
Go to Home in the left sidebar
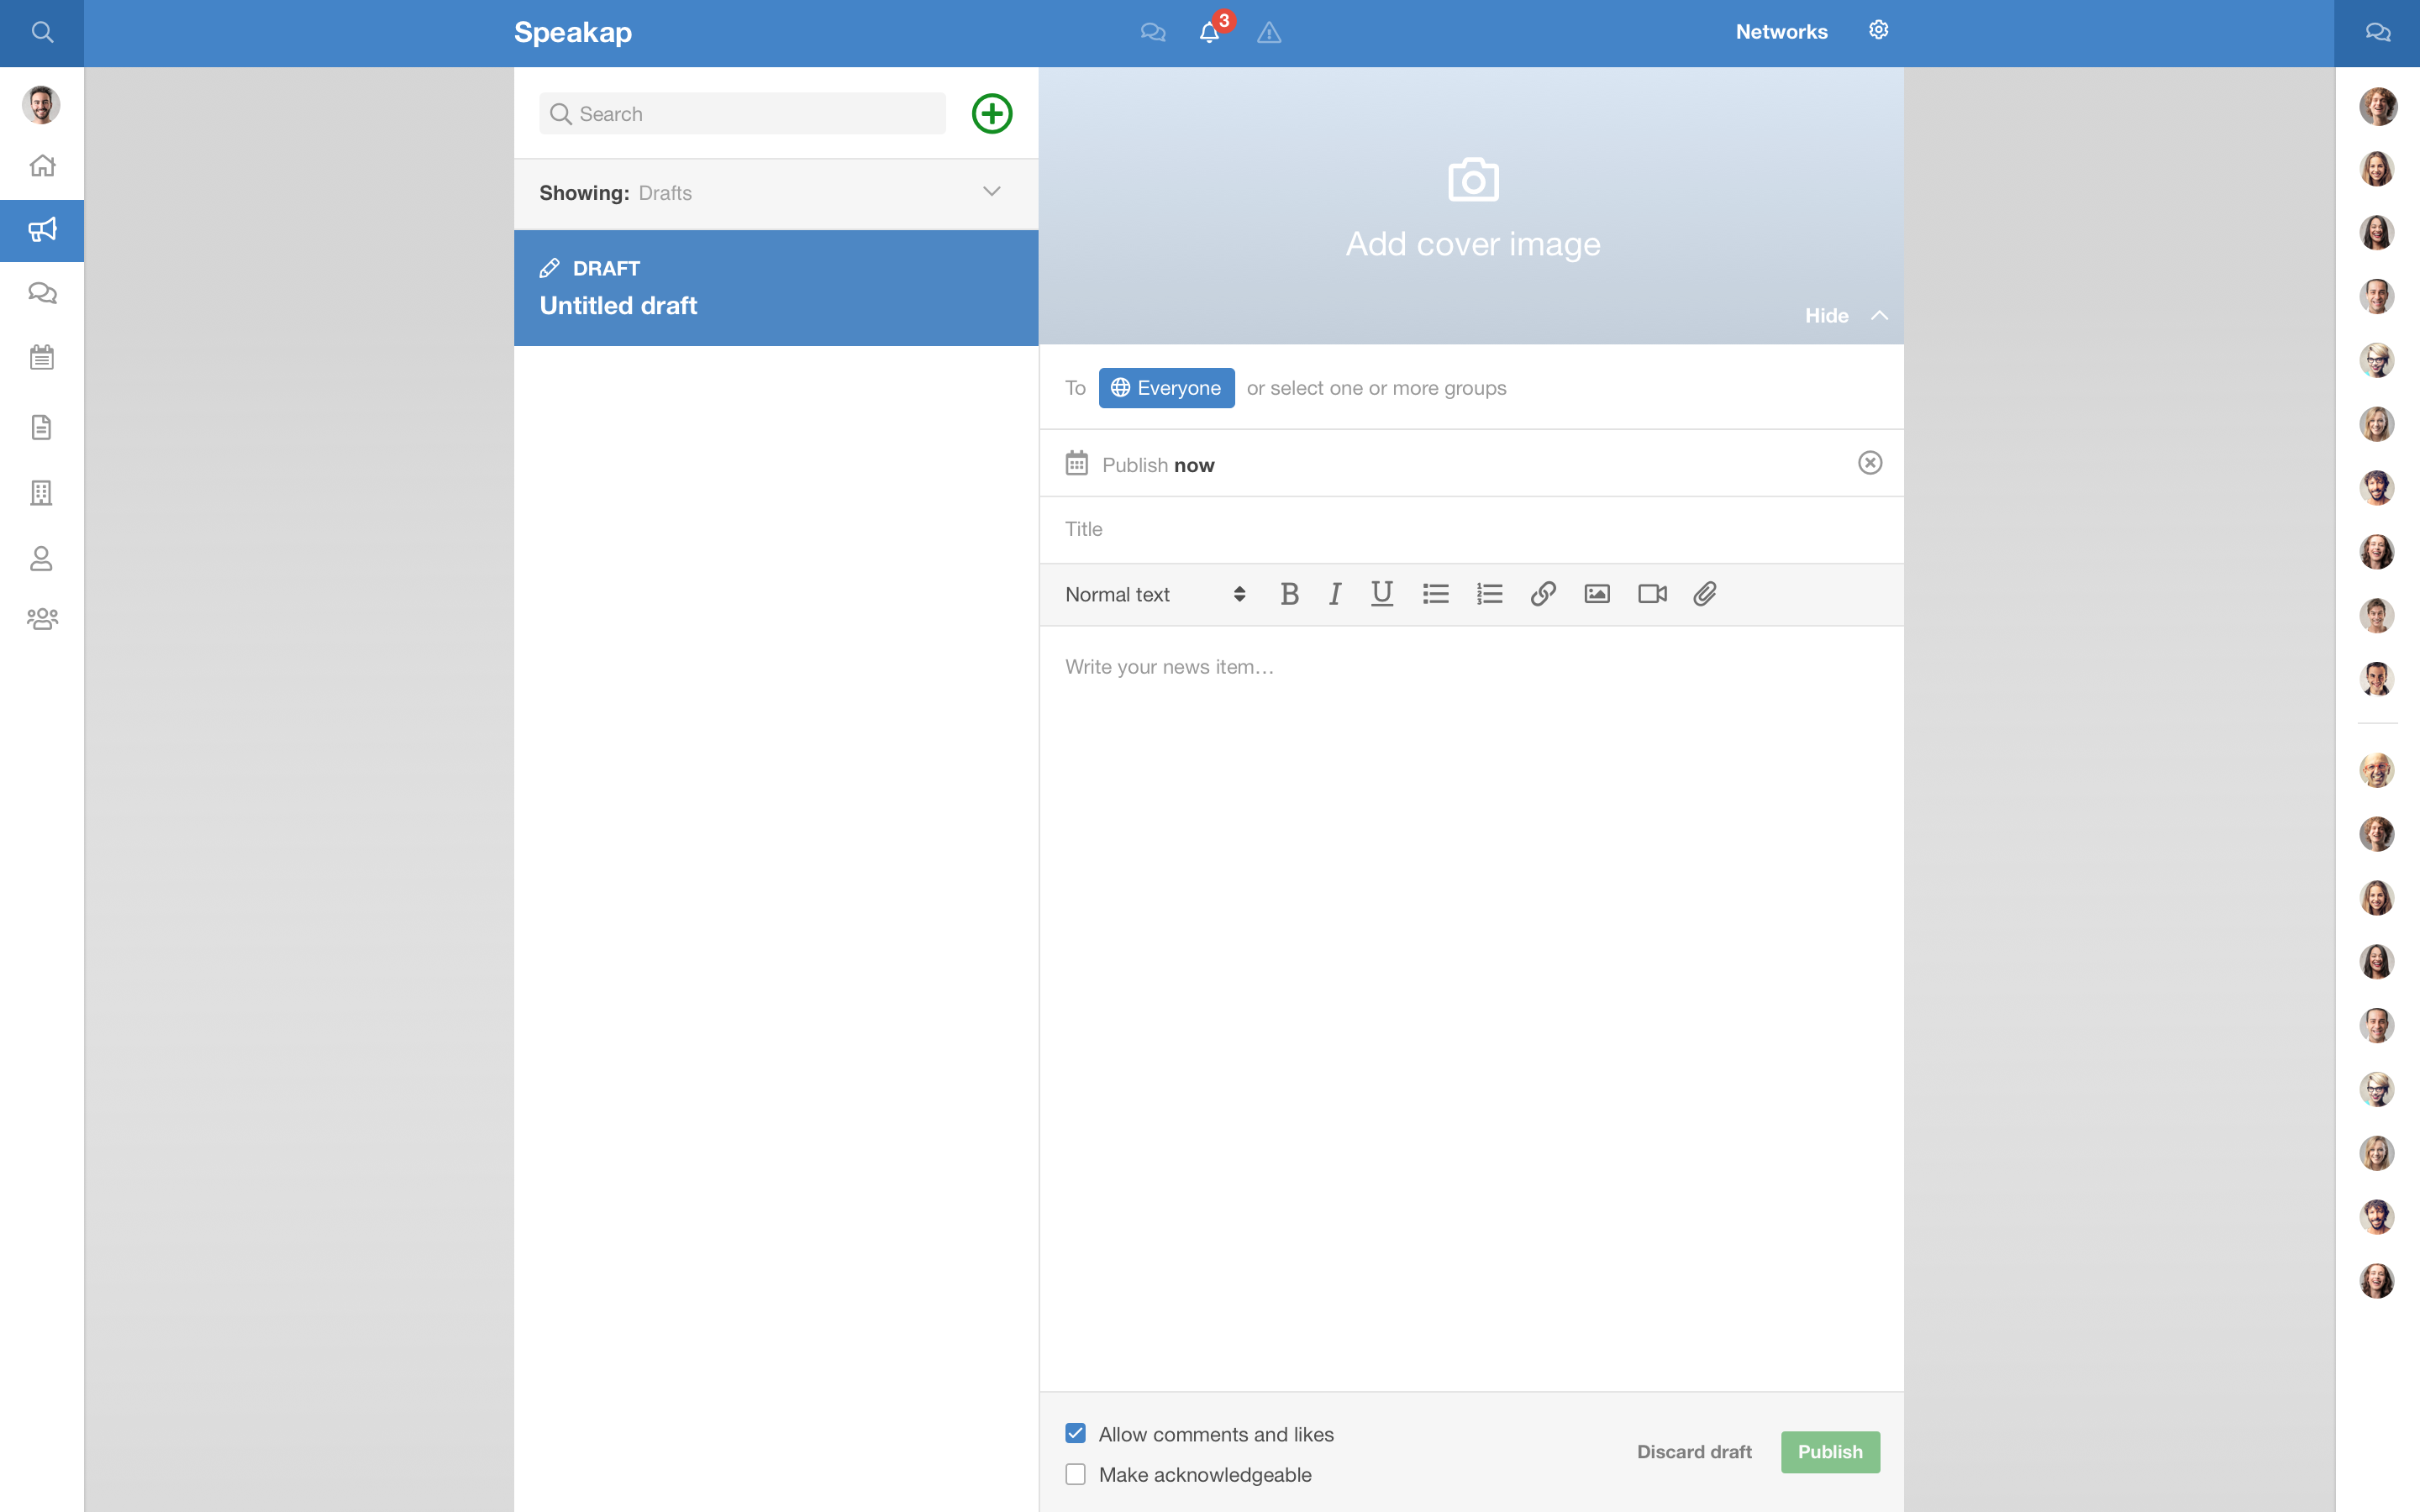click(42, 165)
